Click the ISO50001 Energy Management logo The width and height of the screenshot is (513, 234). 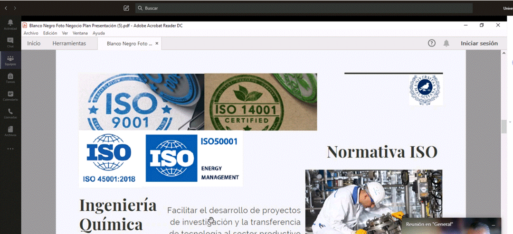point(192,158)
